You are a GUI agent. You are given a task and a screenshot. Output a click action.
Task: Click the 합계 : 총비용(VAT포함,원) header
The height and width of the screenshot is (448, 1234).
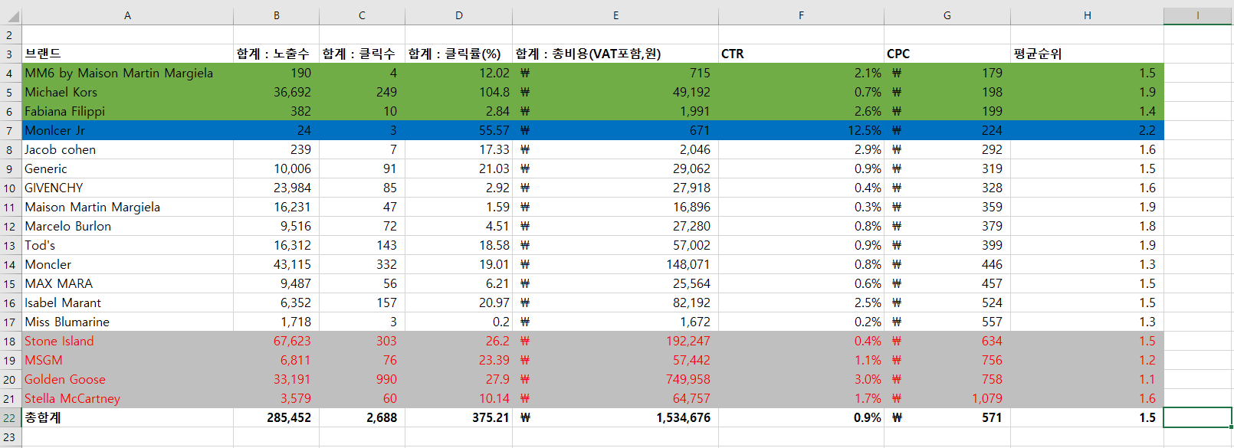click(615, 54)
